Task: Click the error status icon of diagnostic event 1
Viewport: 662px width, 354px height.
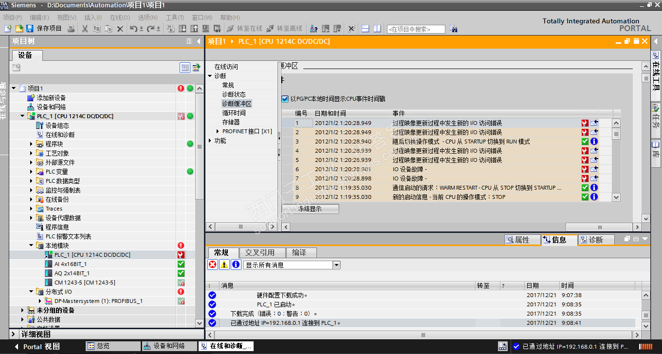Action: pos(585,123)
